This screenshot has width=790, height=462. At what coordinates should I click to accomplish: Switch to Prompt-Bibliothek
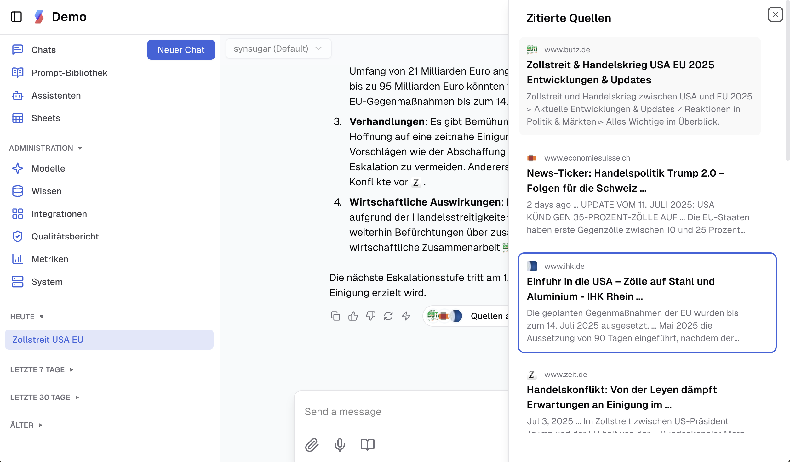point(69,73)
